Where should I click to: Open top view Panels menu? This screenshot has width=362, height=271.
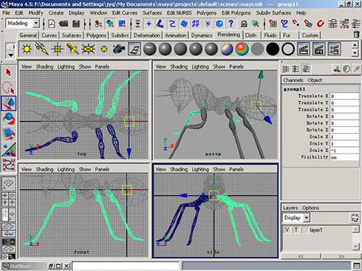[102, 66]
